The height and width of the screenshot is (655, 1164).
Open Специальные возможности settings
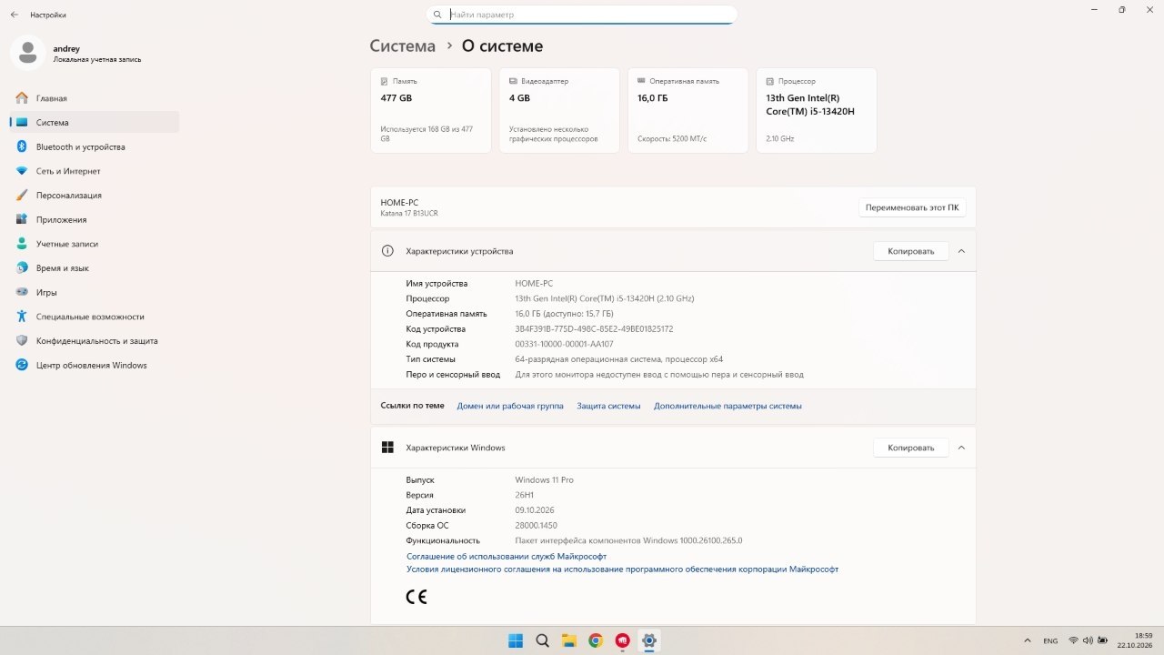click(95, 317)
